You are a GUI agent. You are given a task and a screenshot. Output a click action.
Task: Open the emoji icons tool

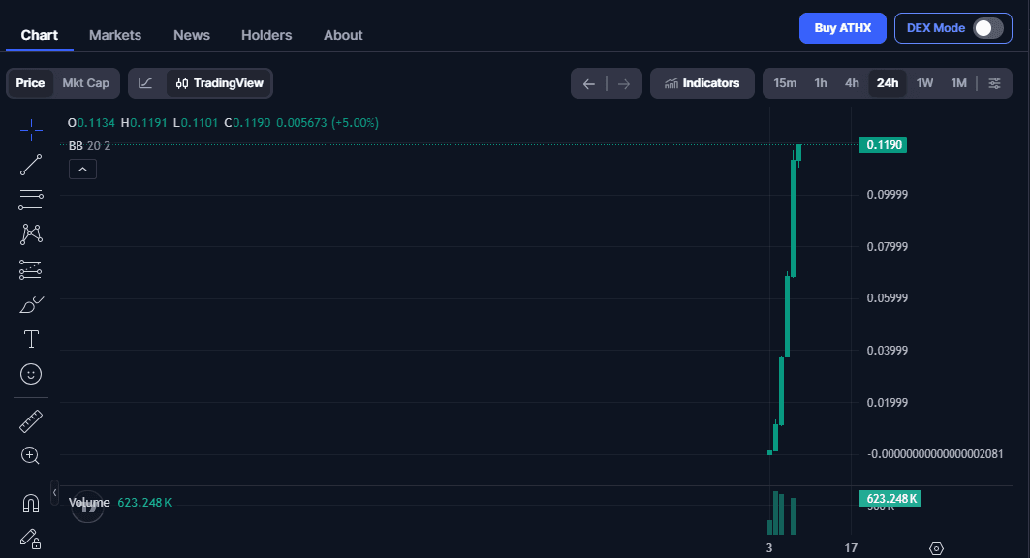tap(31, 374)
